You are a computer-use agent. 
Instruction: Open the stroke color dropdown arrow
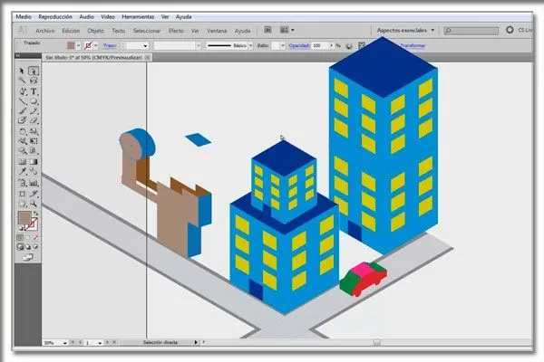[x=96, y=45]
